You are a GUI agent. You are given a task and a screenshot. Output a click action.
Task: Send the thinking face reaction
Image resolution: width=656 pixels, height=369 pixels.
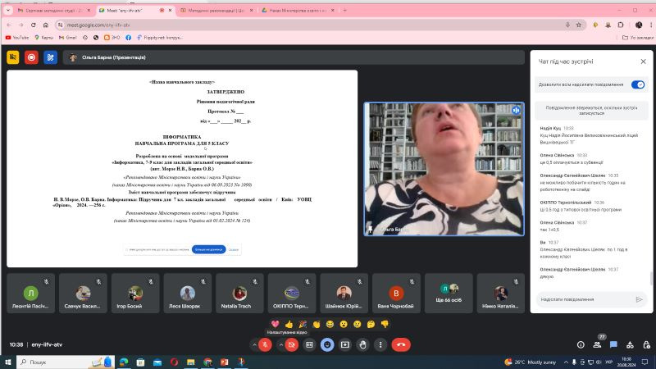point(371,324)
